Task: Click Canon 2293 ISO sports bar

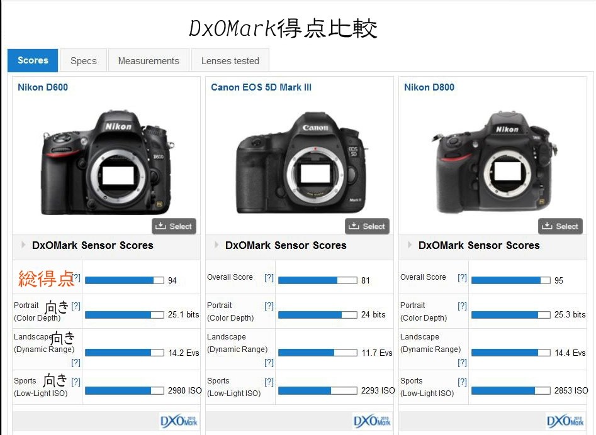Action: click(318, 390)
